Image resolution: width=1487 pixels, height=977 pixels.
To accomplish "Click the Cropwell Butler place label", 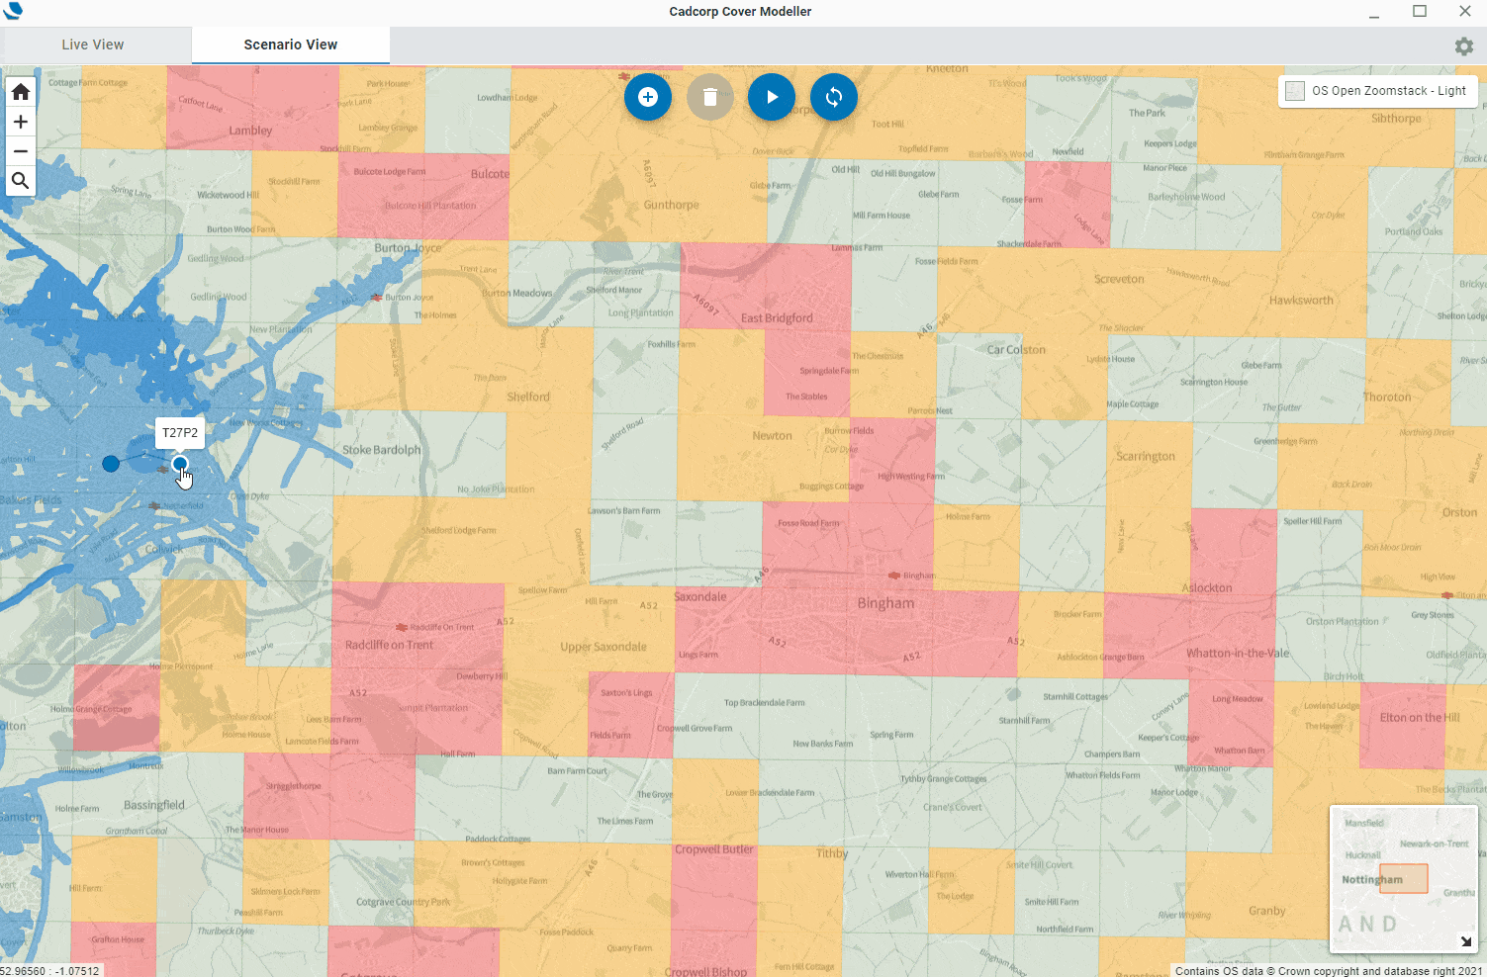I will [714, 849].
